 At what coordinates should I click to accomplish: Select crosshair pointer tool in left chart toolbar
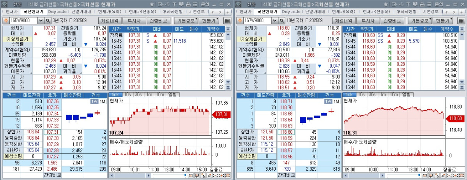pyautogui.click(x=203, y=176)
